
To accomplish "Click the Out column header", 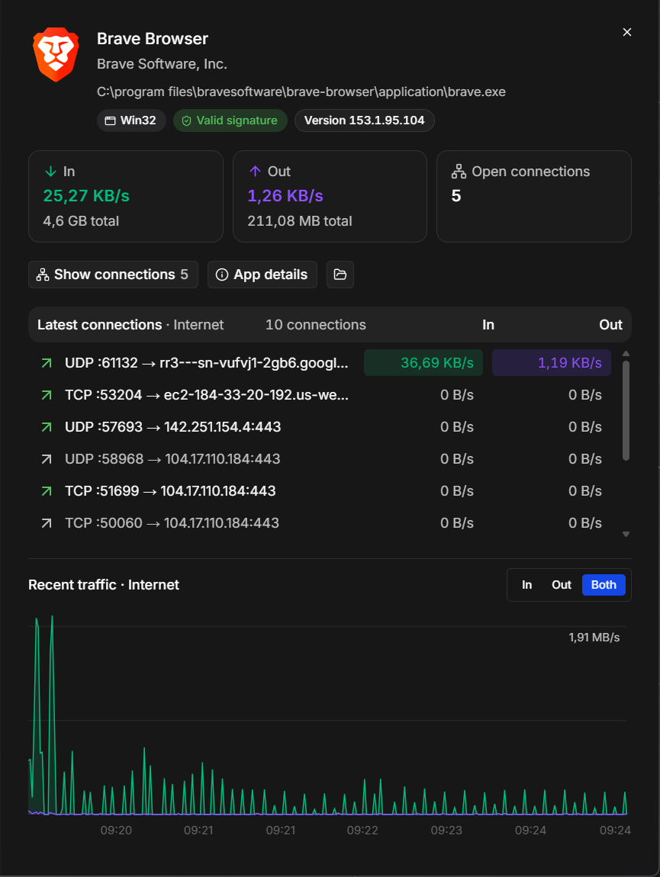I will pyautogui.click(x=610, y=325).
